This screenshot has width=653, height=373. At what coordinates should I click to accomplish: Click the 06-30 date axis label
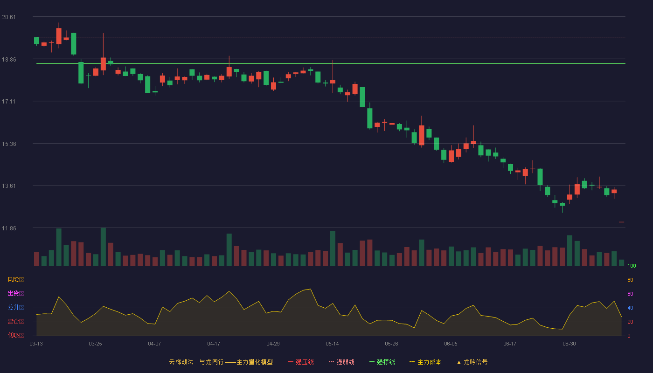click(569, 344)
